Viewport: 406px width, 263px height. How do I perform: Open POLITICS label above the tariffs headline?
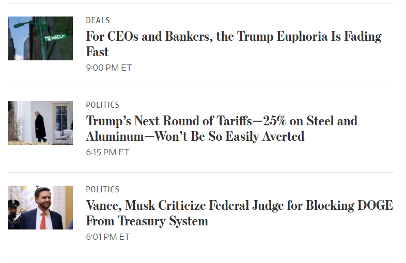tap(102, 105)
